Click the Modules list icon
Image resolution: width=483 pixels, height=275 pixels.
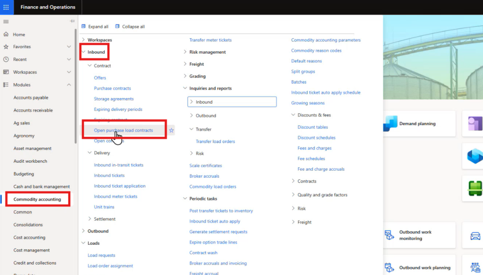6,85
